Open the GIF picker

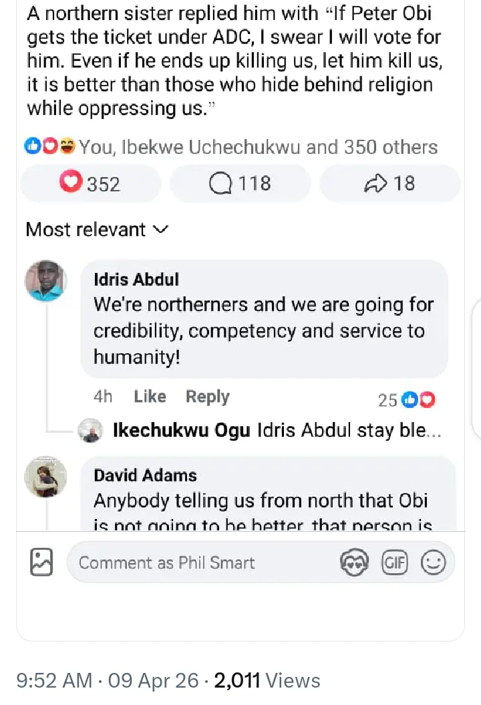click(394, 563)
